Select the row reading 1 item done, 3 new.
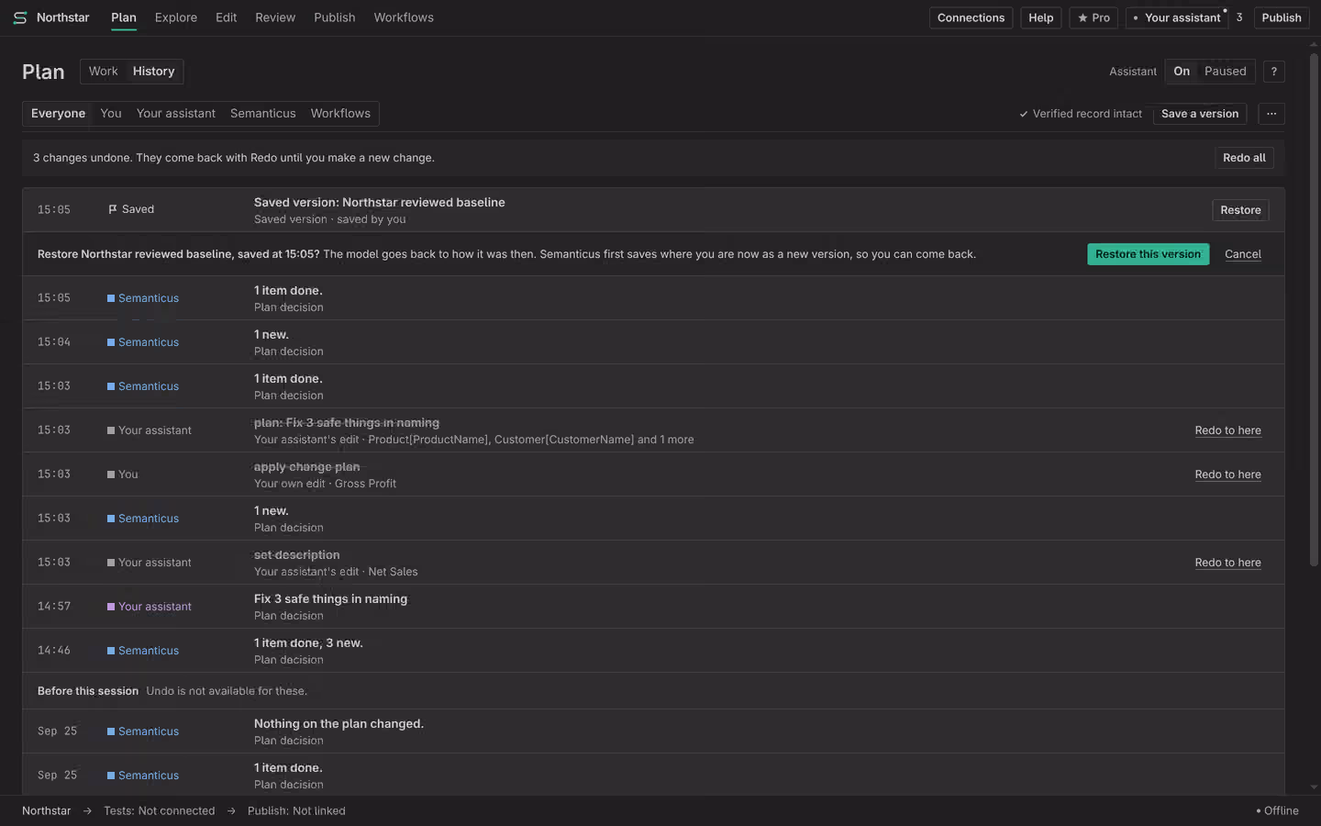This screenshot has height=826, width=1321. (653, 651)
